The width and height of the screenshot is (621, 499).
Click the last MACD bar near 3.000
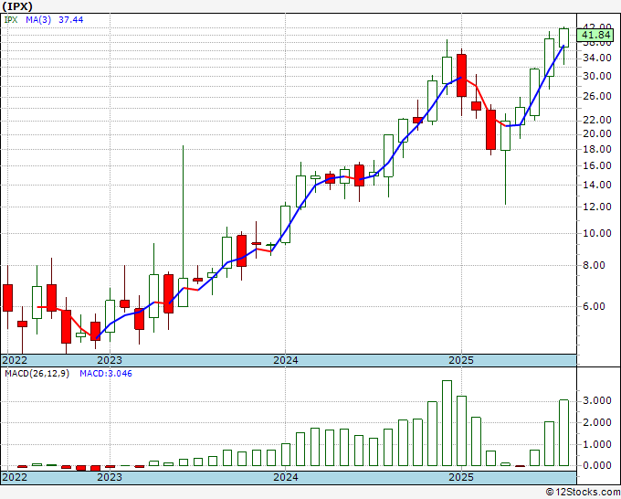(x=564, y=433)
